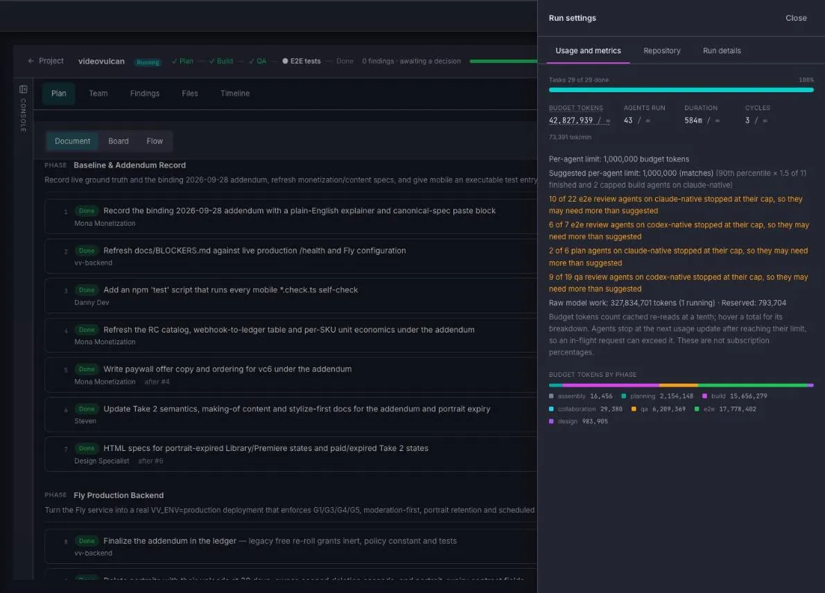Viewport: 825px width, 593px height.
Task: Click the 42,827,939 budget tokens value
Action: point(571,121)
